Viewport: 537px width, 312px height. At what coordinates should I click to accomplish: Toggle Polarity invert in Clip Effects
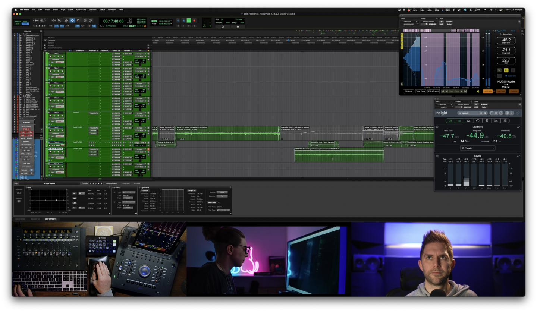pos(19,201)
